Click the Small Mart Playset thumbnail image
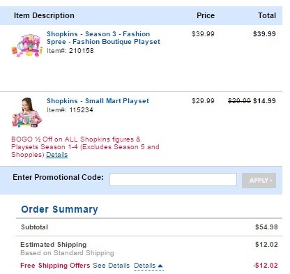290x274 pixels. click(26, 112)
